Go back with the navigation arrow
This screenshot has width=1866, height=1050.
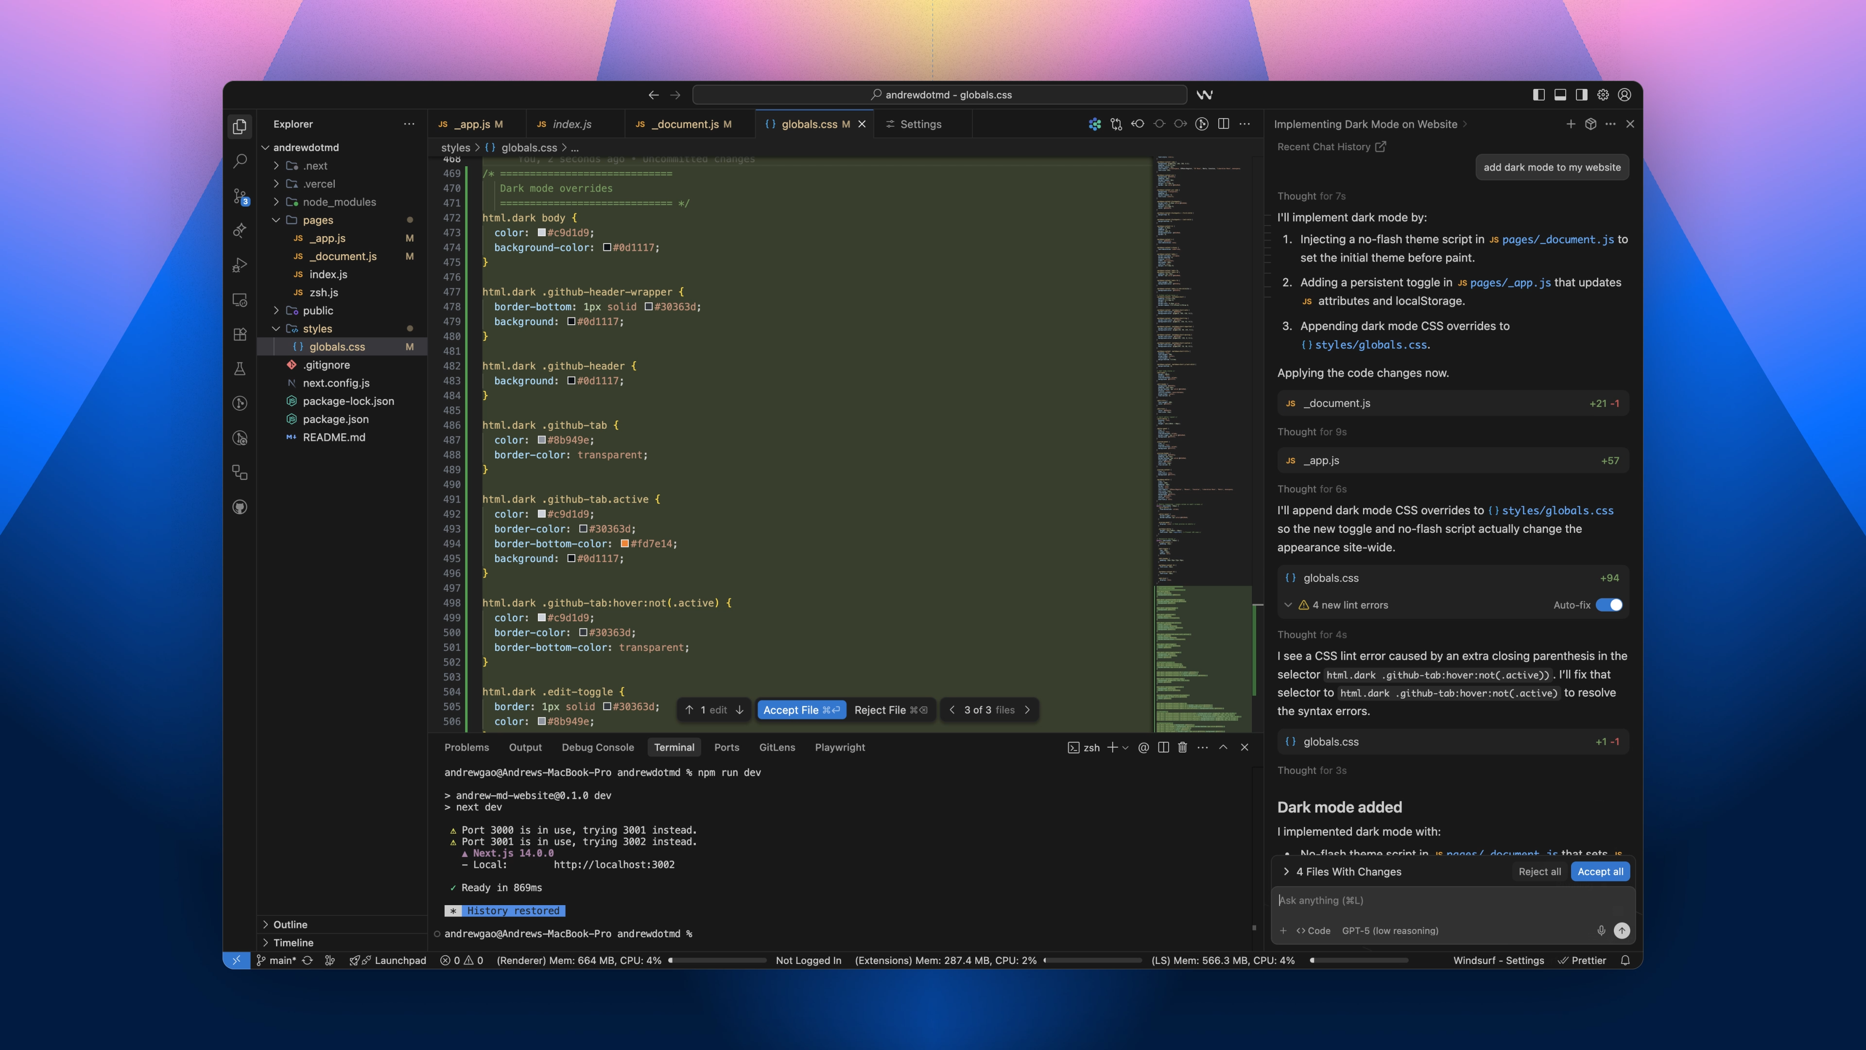654,95
